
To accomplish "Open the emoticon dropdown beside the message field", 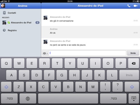I will tap(45, 53).
